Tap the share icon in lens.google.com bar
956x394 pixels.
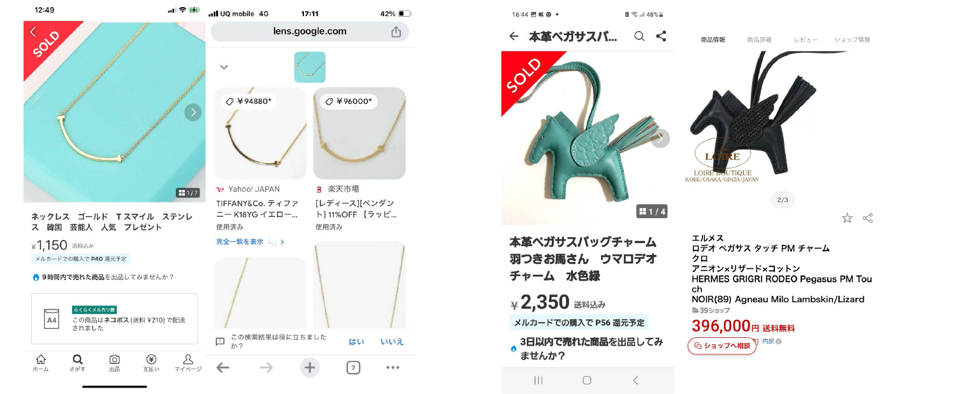[x=396, y=31]
